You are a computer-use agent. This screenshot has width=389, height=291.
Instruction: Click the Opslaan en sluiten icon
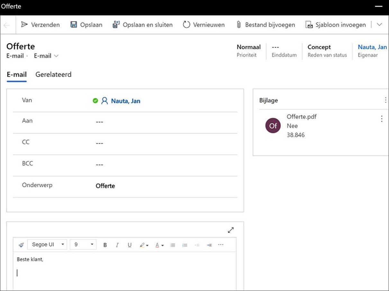coord(116,24)
